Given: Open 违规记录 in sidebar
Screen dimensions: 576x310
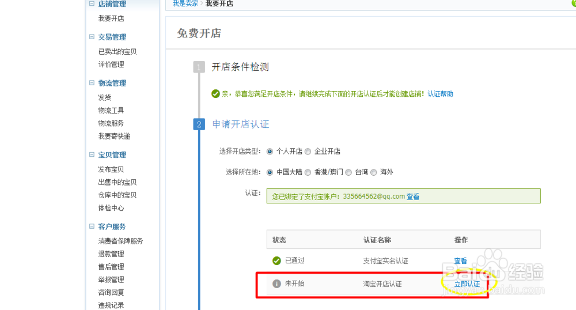Looking at the screenshot, I should coord(111,305).
